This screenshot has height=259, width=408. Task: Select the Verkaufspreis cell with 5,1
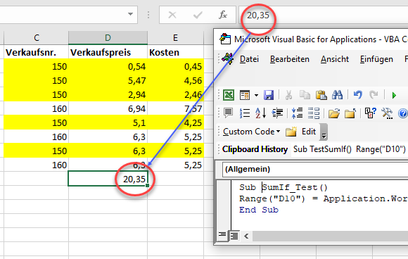click(x=108, y=122)
